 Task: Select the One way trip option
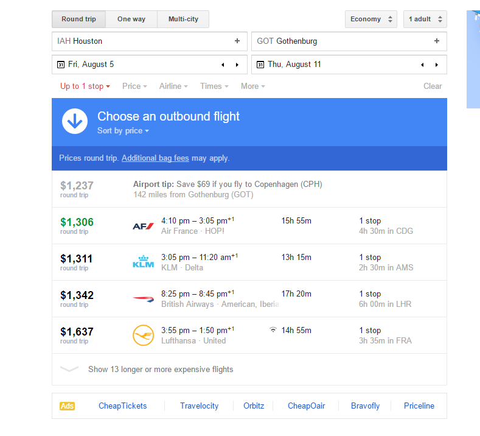pos(131,19)
